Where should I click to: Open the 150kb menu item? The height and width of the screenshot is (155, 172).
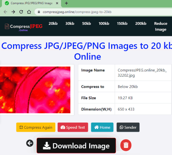tap(122, 24)
